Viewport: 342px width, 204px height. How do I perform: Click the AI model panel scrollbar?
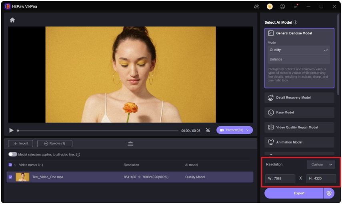point(338,55)
